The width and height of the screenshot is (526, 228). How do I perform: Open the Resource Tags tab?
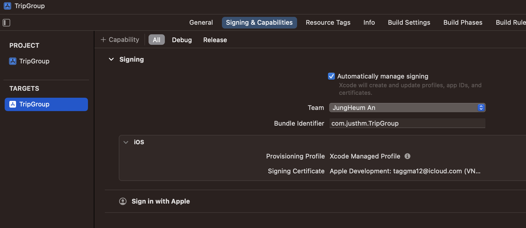click(328, 23)
